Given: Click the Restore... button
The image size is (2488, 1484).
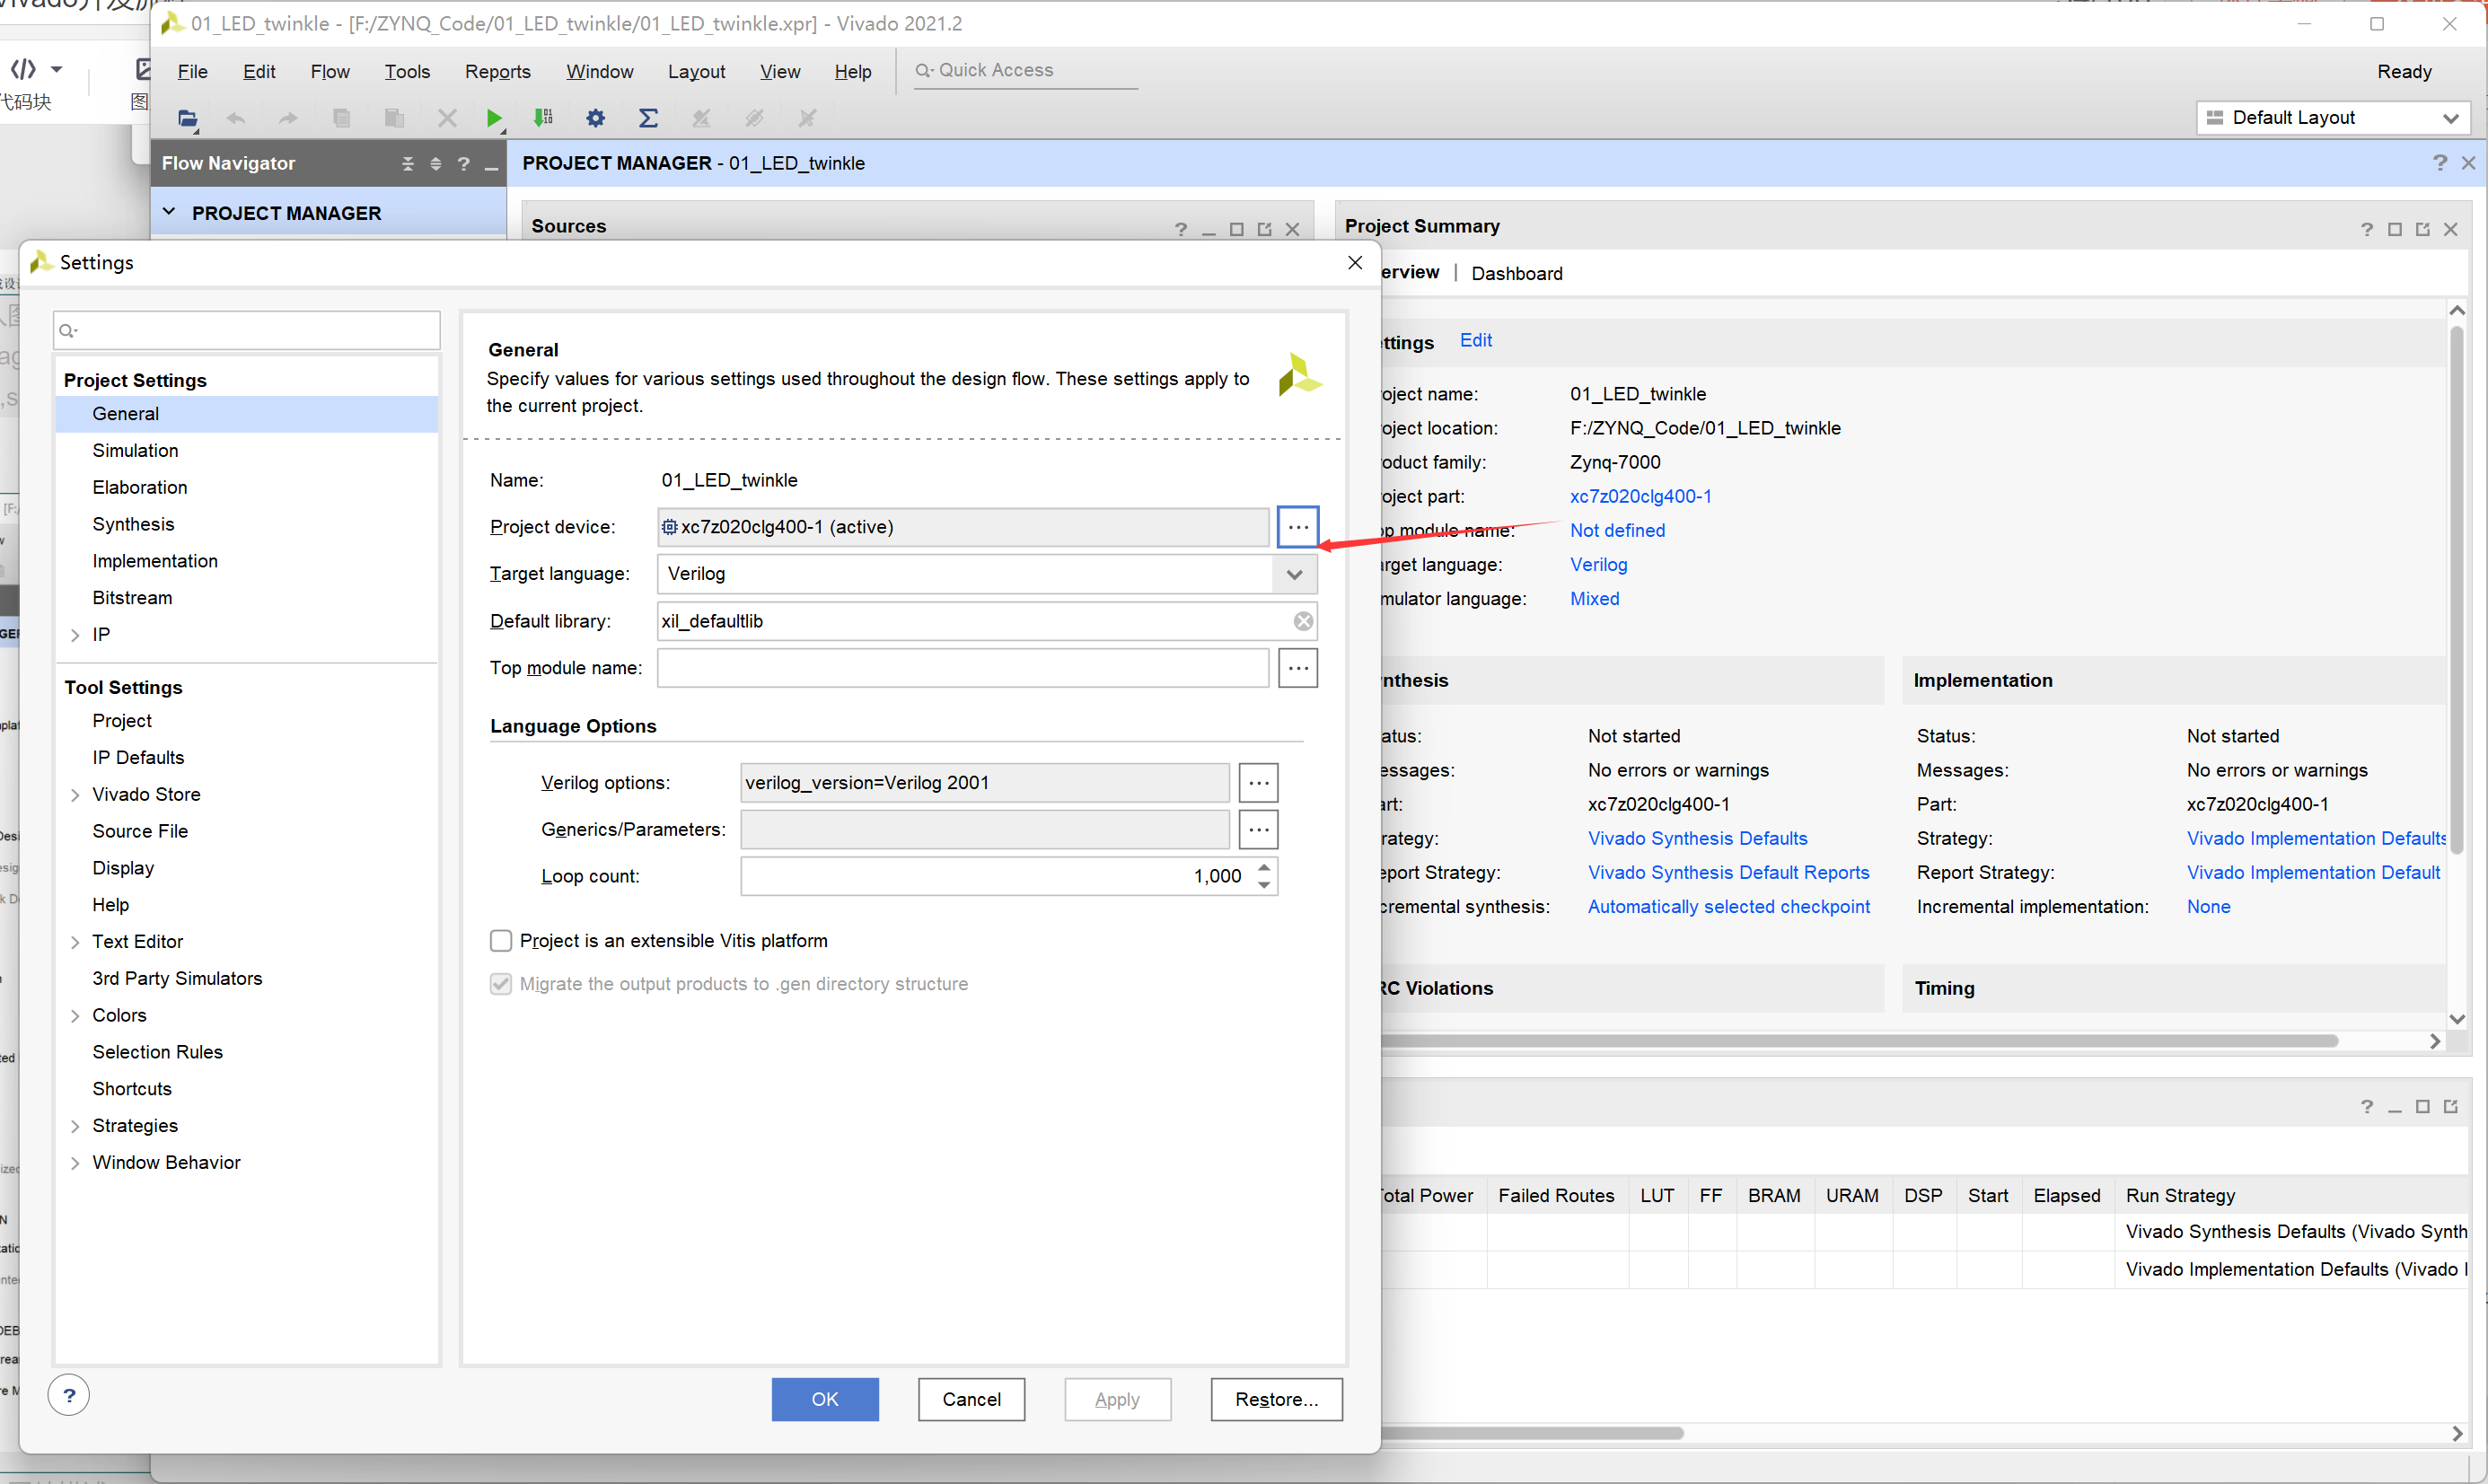Looking at the screenshot, I should [1276, 1399].
